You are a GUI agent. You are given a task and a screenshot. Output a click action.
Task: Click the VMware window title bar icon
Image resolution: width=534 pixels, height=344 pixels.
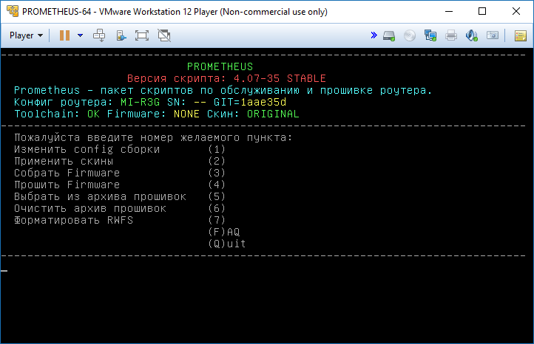[x=13, y=11]
